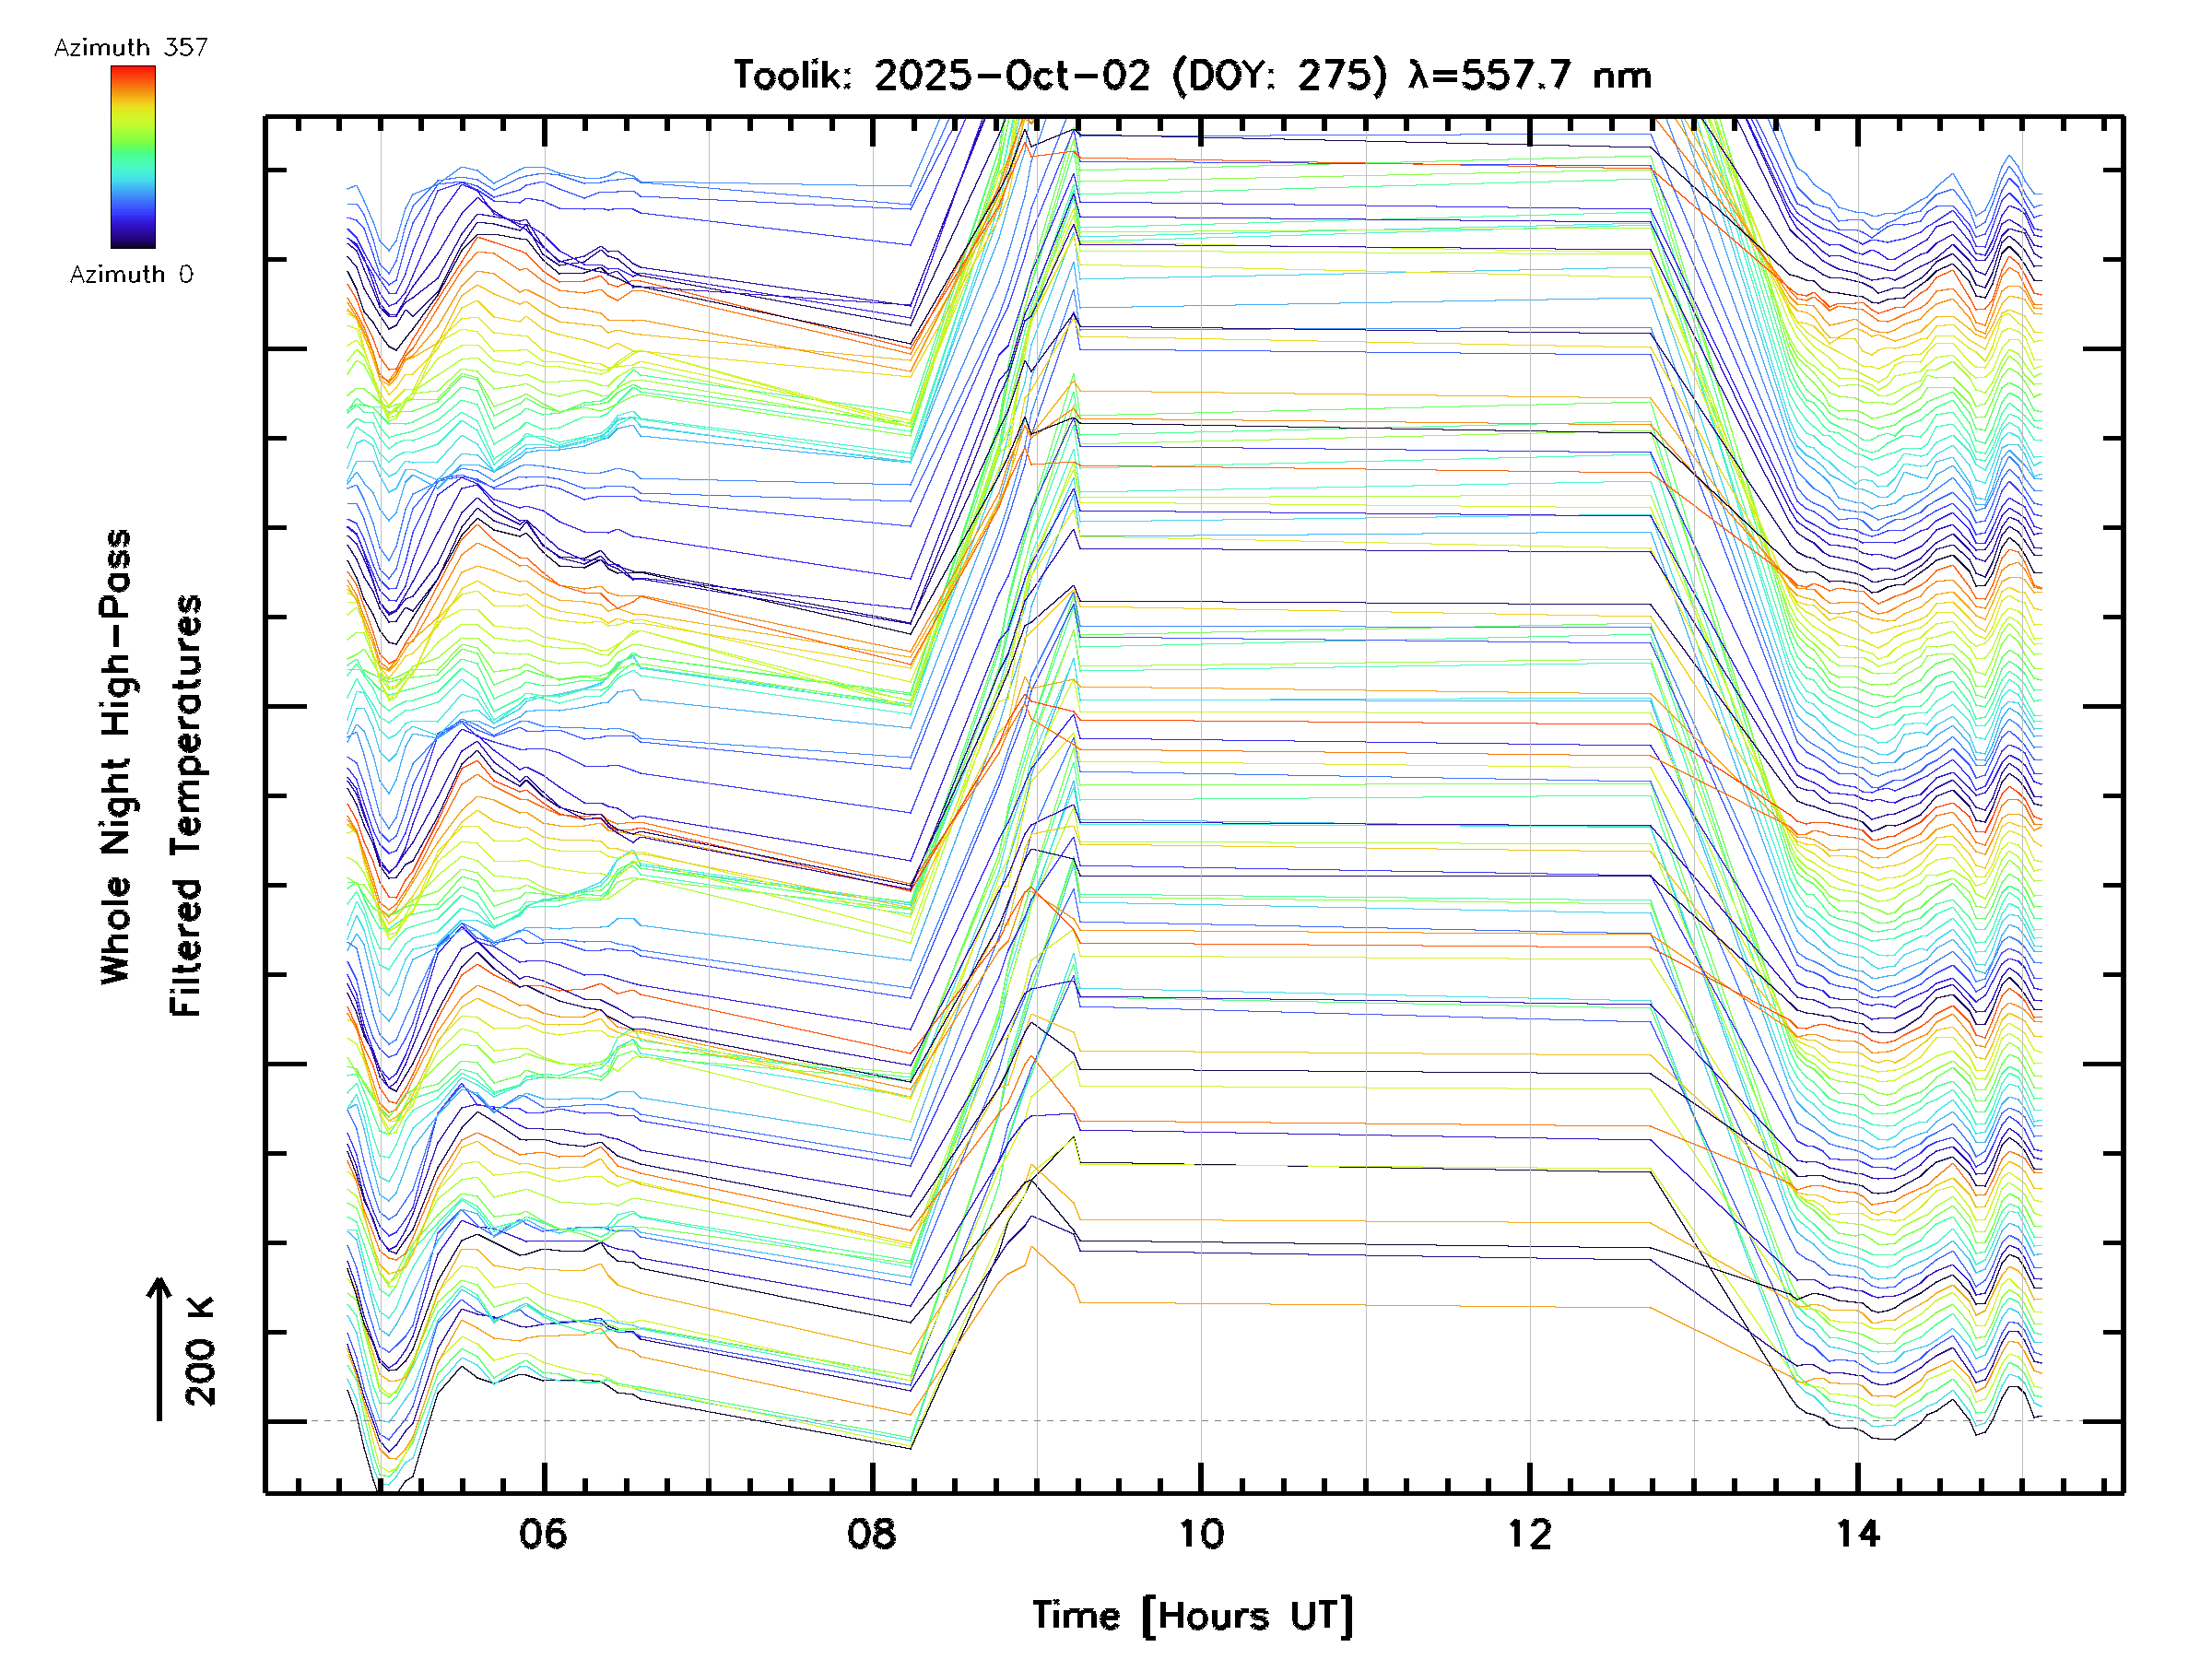Click the '08' hour tick label
The height and width of the screenshot is (1659, 2212).
point(872,1534)
